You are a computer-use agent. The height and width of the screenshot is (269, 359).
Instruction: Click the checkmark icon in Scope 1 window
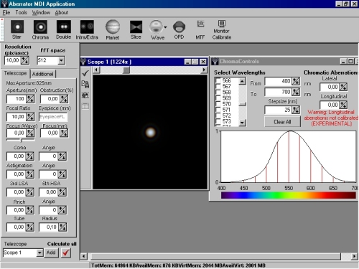(85, 73)
